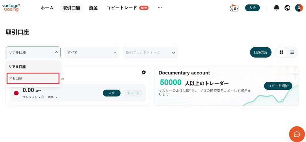
Task: Go to the ホーム tab
Action: pos(47,8)
